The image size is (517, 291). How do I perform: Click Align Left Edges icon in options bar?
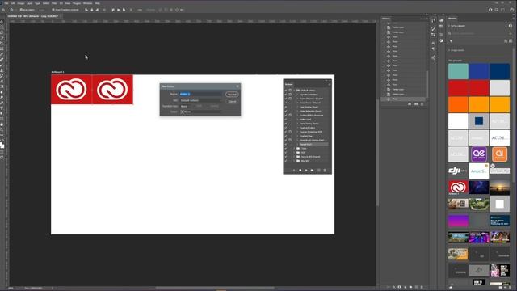click(x=86, y=10)
